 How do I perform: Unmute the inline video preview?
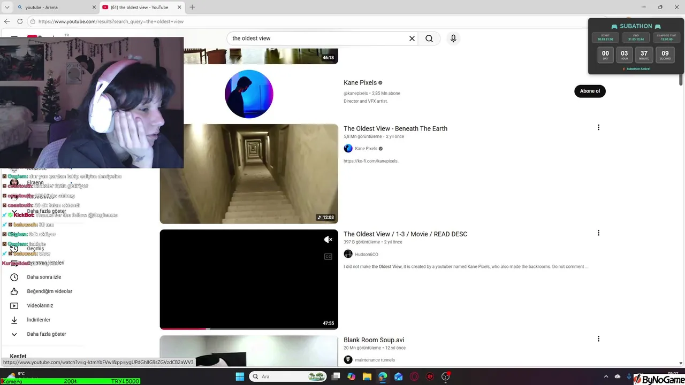[329, 240]
